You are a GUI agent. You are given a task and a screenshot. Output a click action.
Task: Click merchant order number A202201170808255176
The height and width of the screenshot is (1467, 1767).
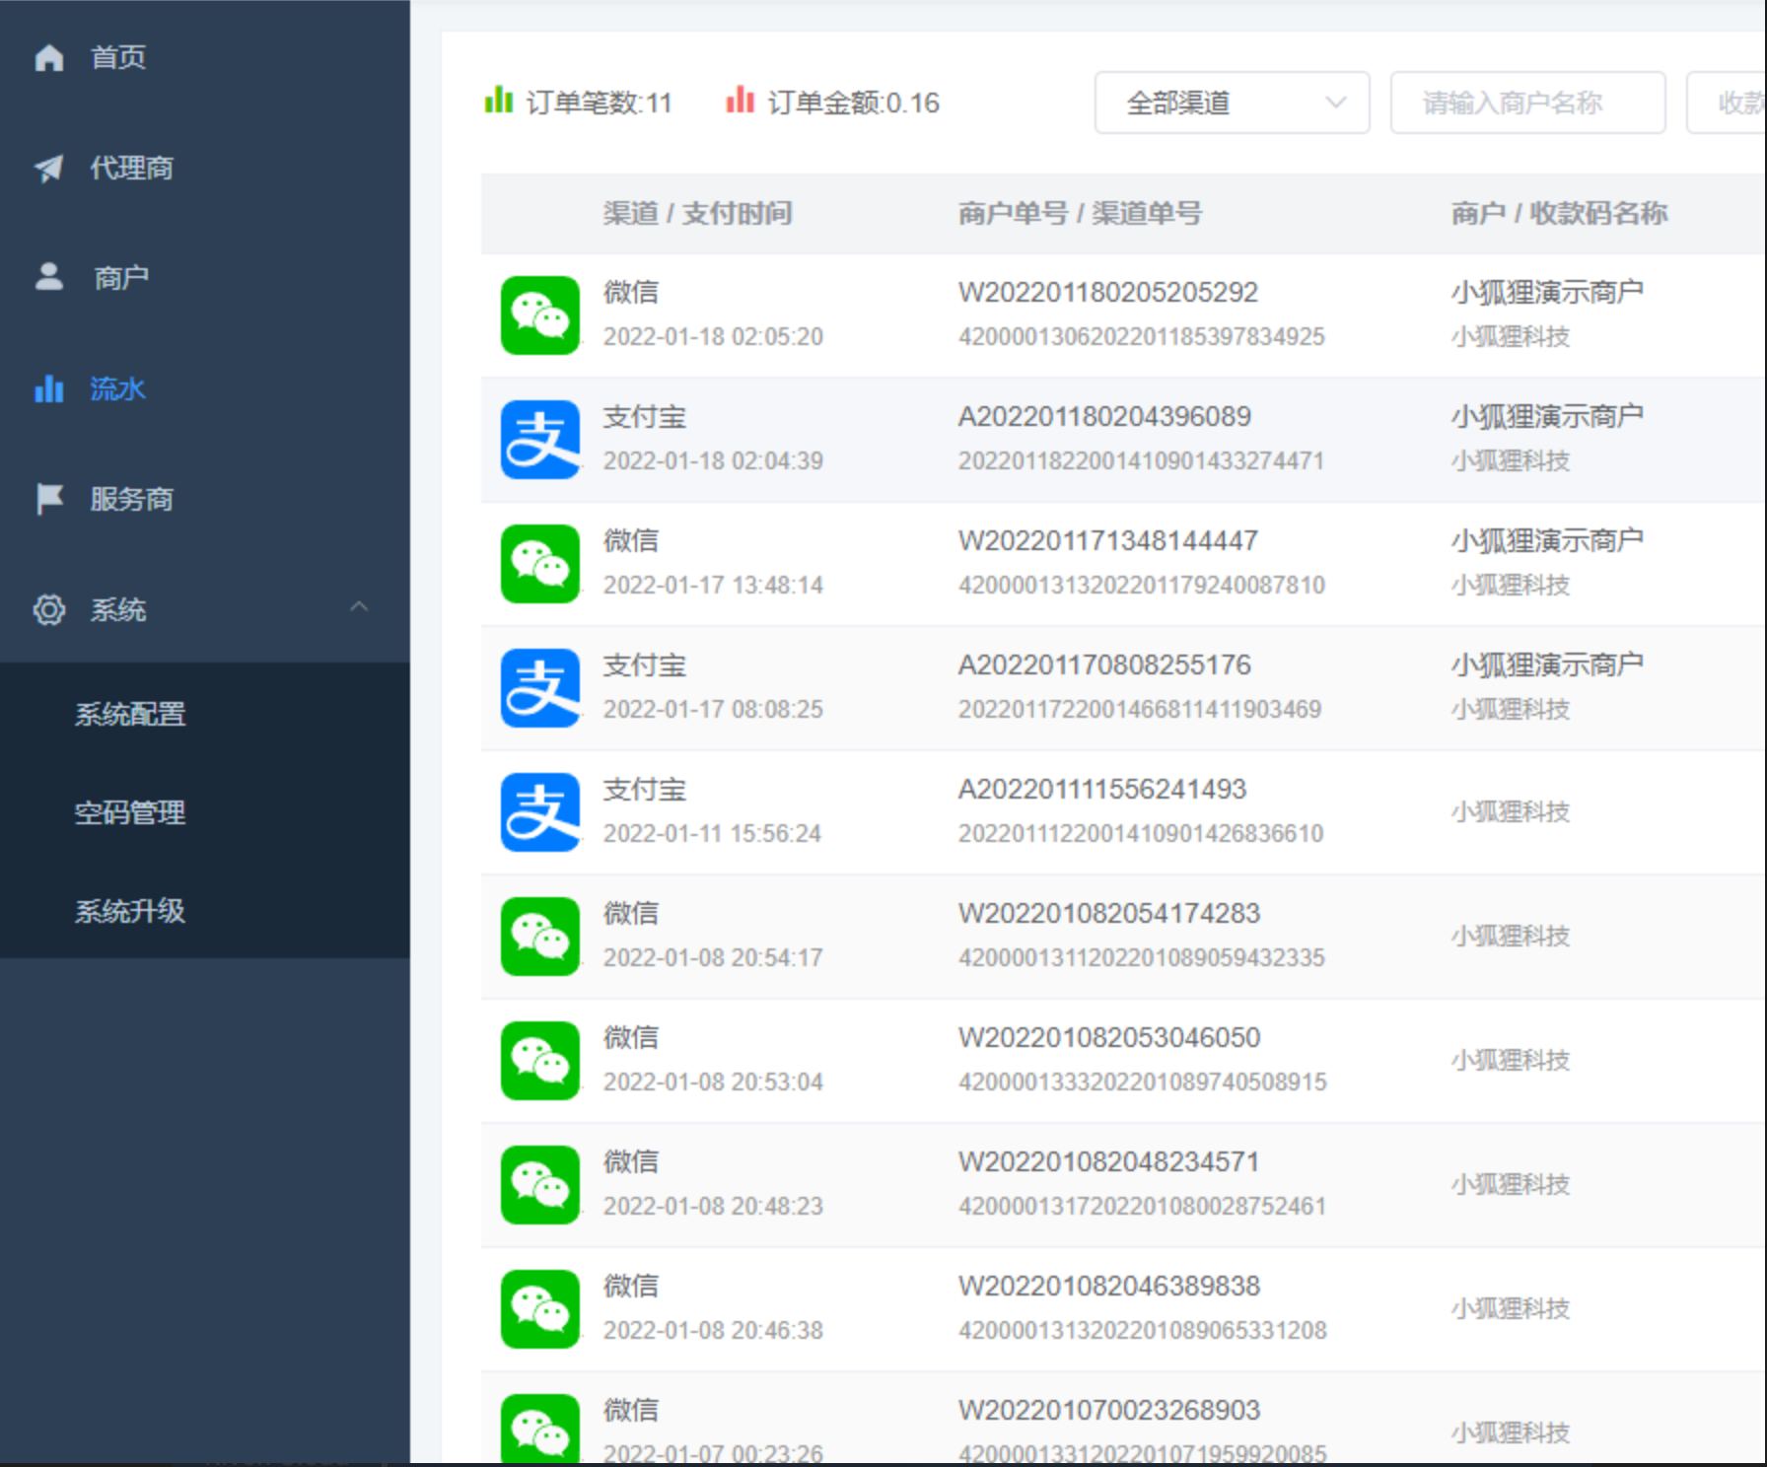1104,664
